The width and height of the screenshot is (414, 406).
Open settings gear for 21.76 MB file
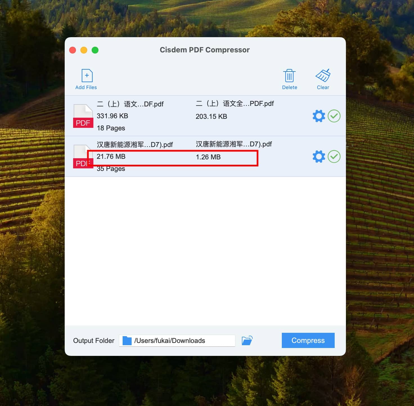319,157
